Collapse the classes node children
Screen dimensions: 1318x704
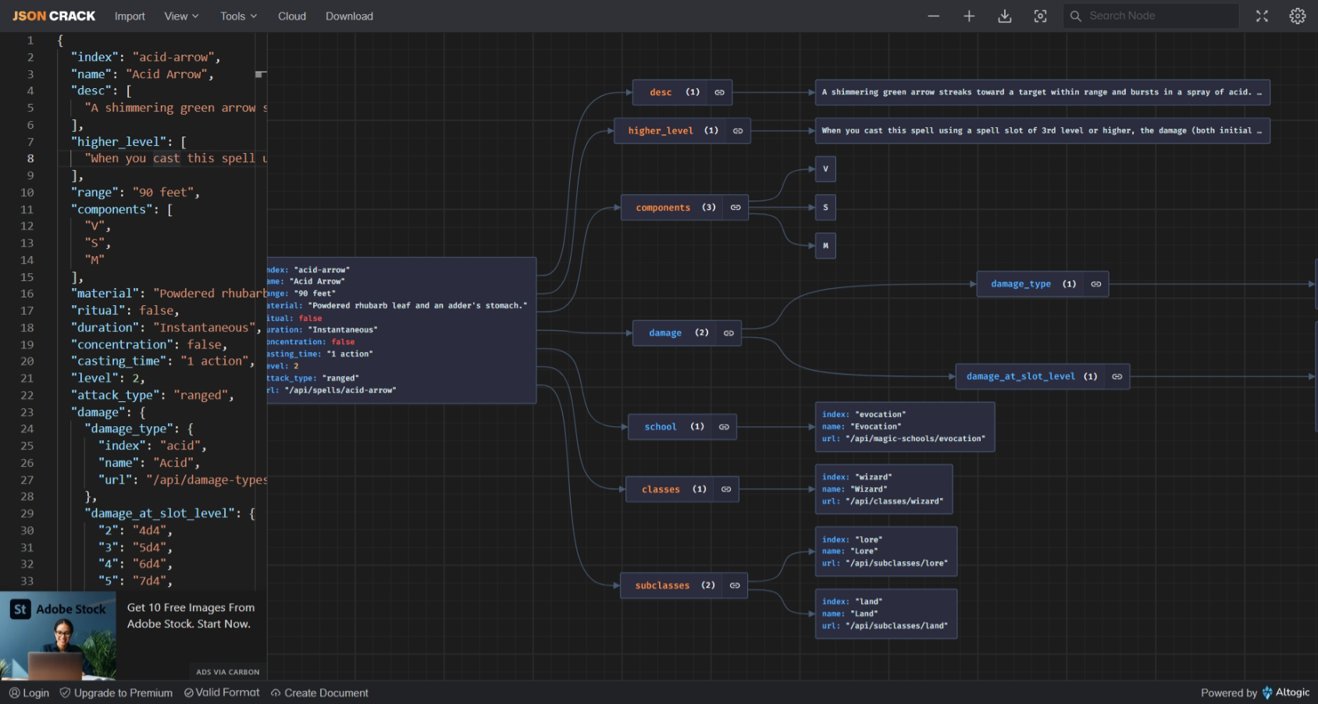[x=726, y=489]
